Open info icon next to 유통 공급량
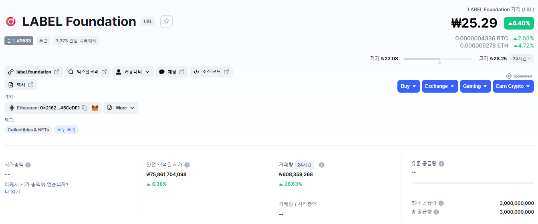The image size is (538, 224). (x=441, y=164)
